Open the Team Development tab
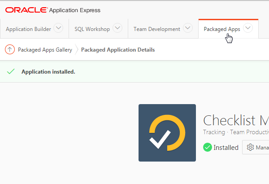 point(157,29)
